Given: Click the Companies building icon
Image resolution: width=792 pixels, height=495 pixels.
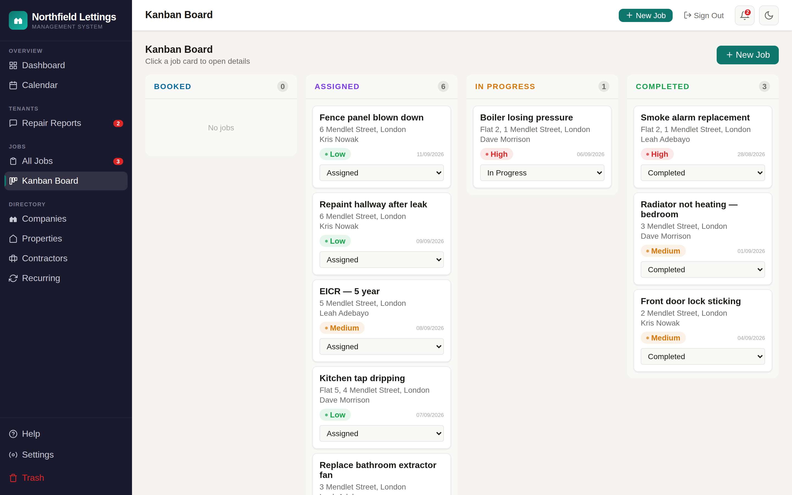Looking at the screenshot, I should (x=13, y=219).
